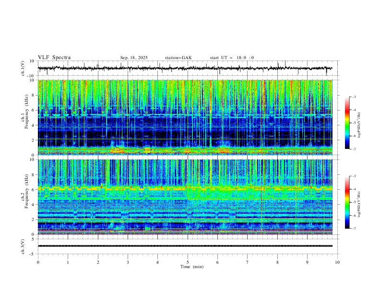
Task: Click the "station=GAK" label
Action: pyautogui.click(x=178, y=58)
